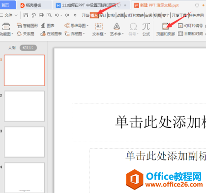Open the undo history dropdown arrow
The width and height of the screenshot is (206, 193).
(x=61, y=15)
